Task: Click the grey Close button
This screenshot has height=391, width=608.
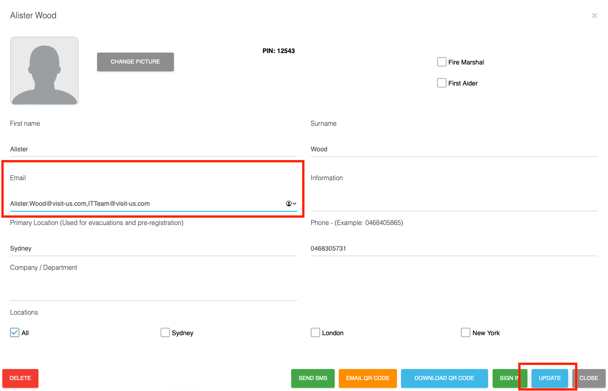Action: coord(589,378)
